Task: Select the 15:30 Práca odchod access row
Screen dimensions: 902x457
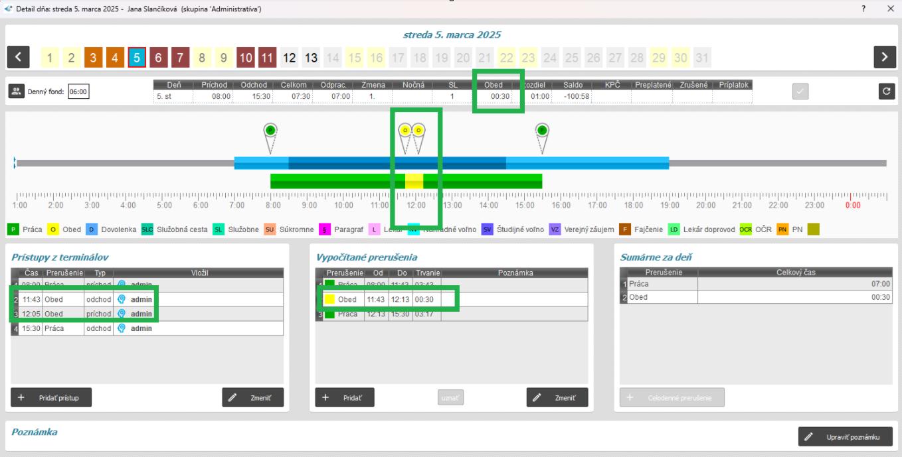Action: pos(147,328)
